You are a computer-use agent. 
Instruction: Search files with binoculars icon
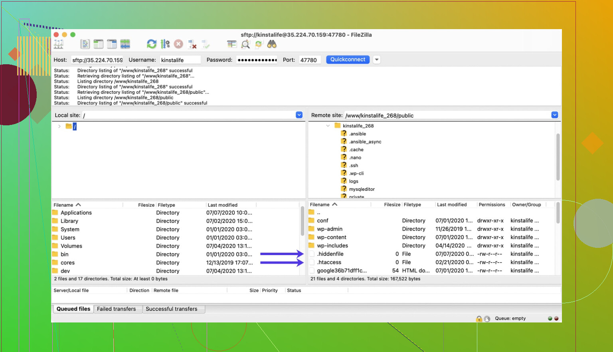(272, 44)
